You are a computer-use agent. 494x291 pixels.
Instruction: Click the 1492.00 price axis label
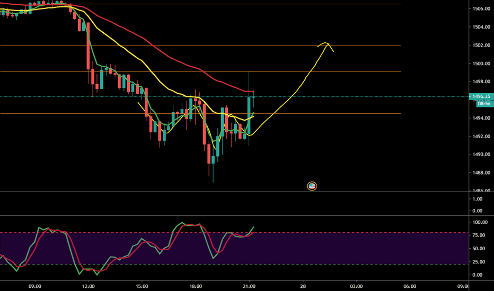point(481,136)
